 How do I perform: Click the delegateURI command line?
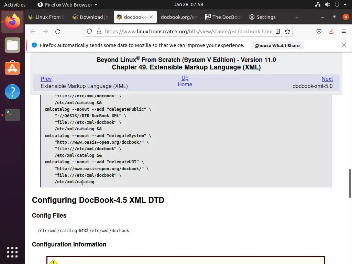pos(94,162)
